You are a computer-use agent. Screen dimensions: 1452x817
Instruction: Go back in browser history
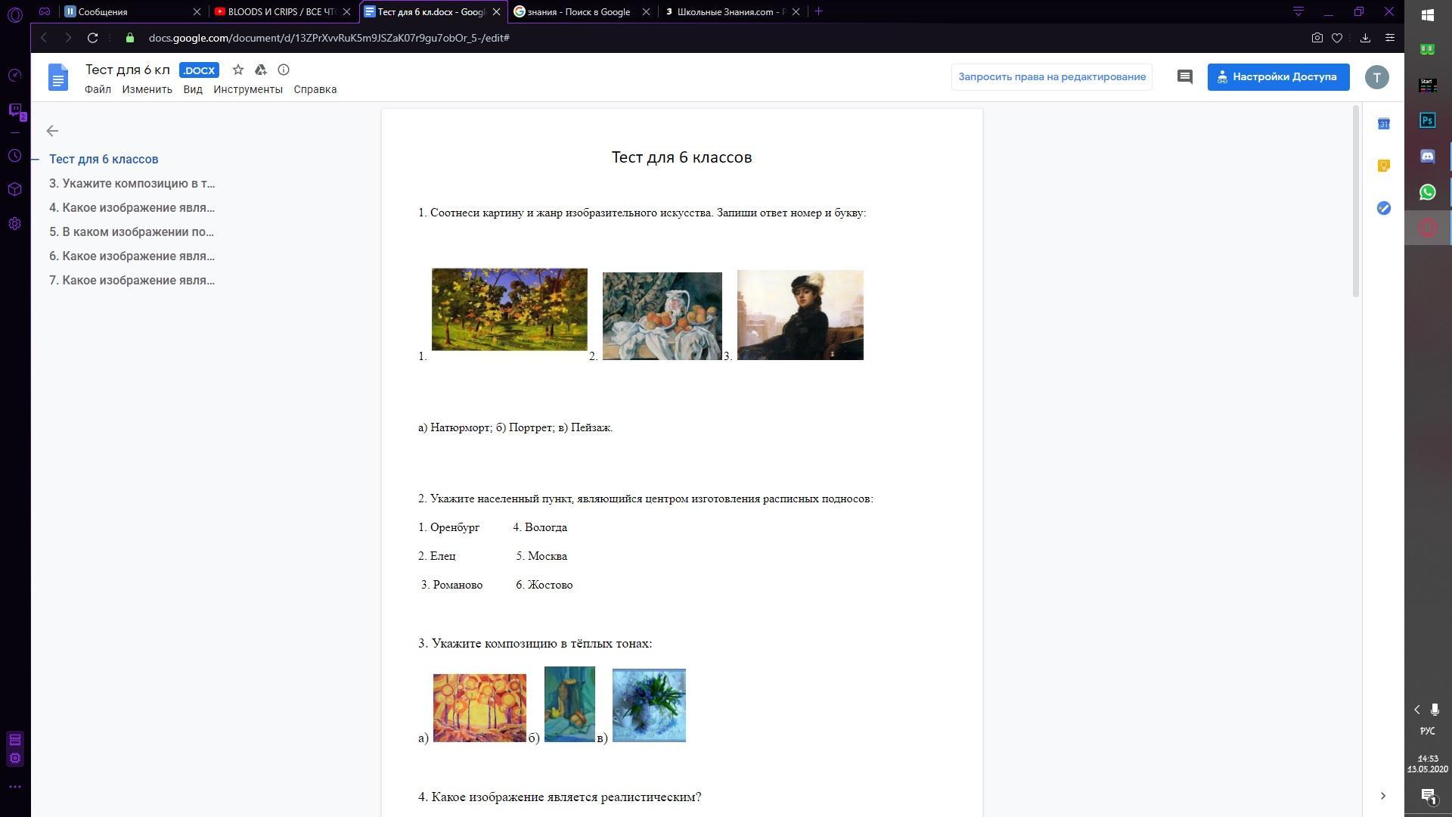click(x=44, y=38)
